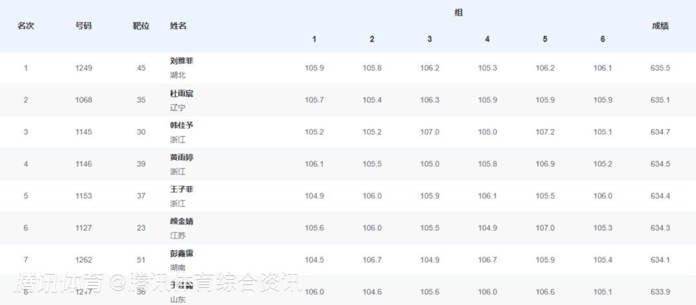Click the 组 header above group numbers
The image size is (696, 305).
(458, 13)
